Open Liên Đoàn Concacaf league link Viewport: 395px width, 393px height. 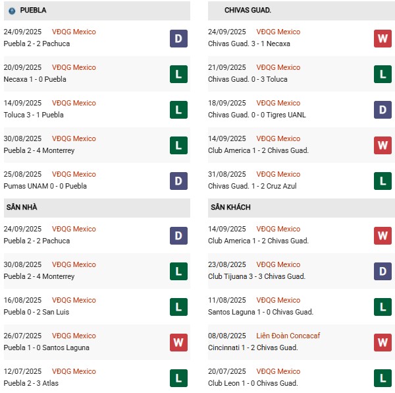click(288, 336)
